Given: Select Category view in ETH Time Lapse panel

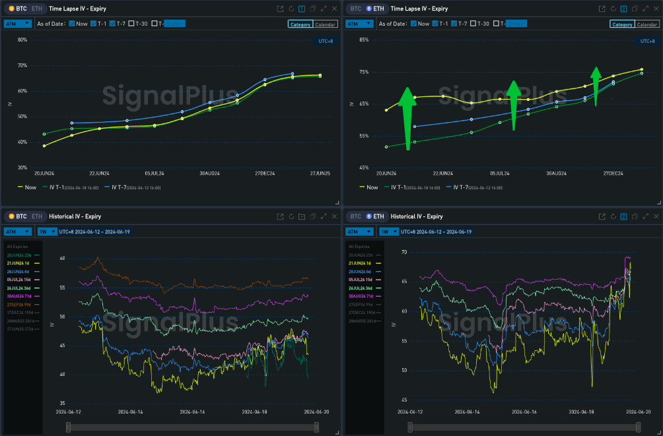Looking at the screenshot, I should pos(621,24).
